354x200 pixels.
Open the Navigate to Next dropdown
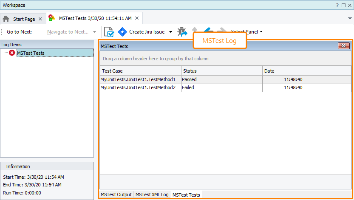coord(94,32)
